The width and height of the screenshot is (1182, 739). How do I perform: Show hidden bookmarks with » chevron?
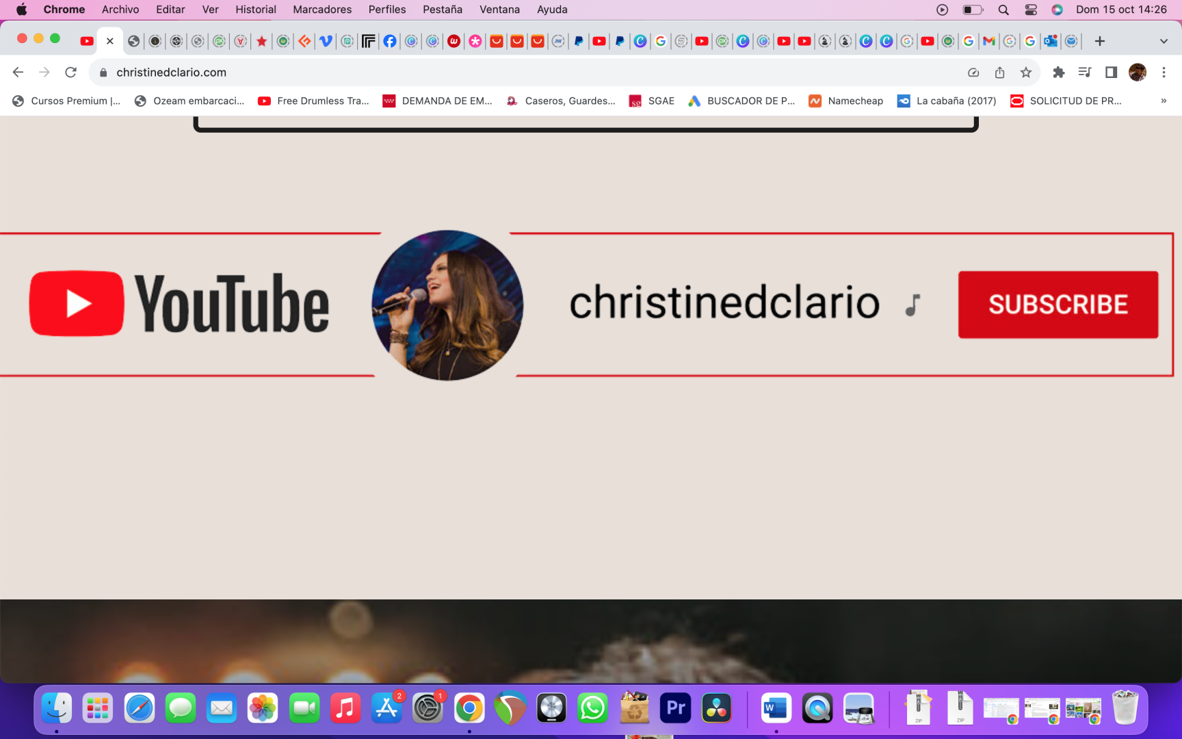pyautogui.click(x=1164, y=101)
